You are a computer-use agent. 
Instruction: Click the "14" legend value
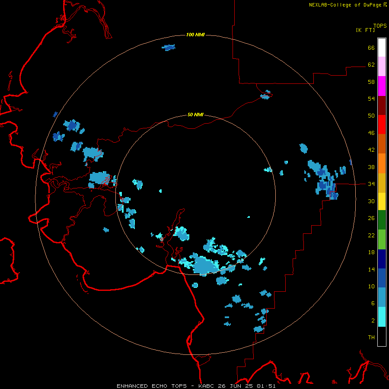coord(371,269)
